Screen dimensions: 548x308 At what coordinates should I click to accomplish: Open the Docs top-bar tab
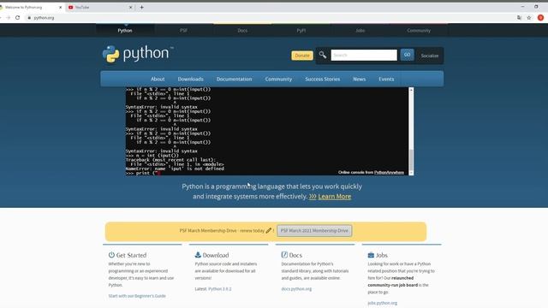[x=242, y=31]
